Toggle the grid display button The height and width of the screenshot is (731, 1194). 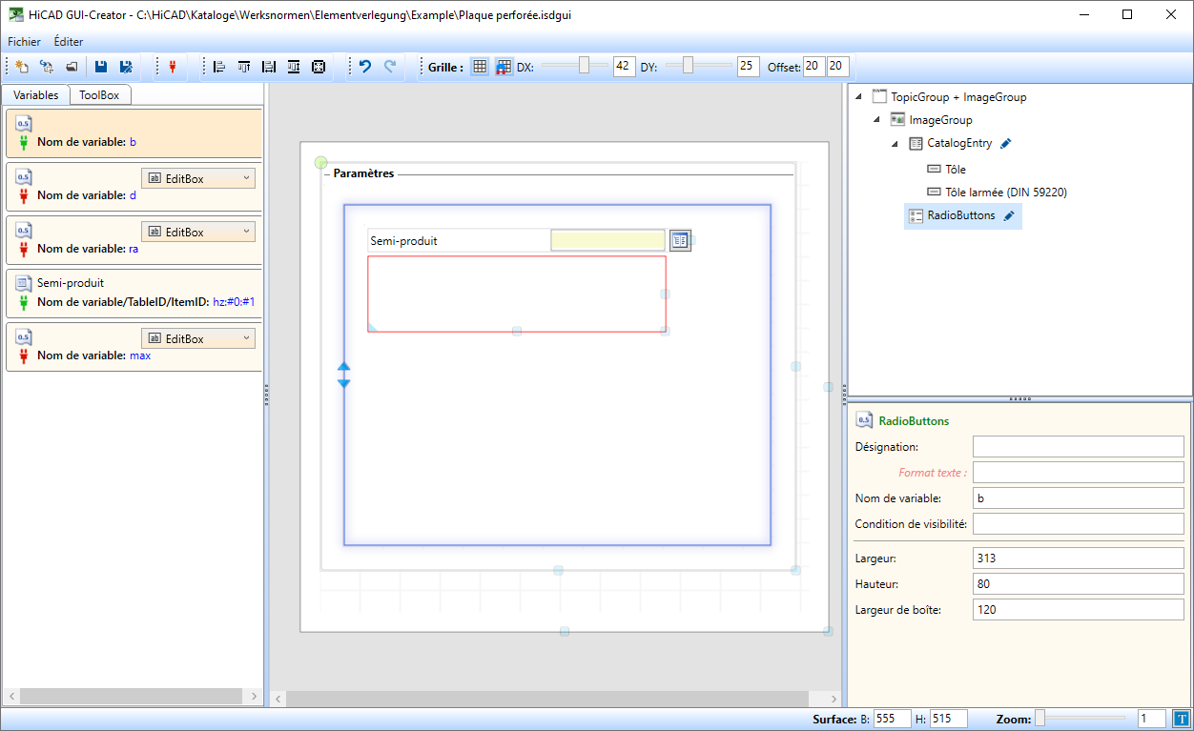coord(480,67)
